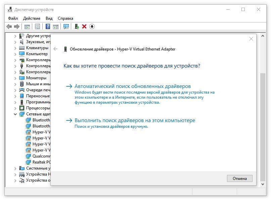Open the Справка menu

[x=65, y=18]
